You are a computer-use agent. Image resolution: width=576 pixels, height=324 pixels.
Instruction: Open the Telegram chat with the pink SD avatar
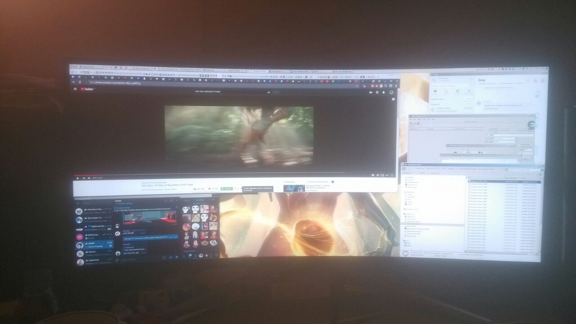tap(94, 236)
